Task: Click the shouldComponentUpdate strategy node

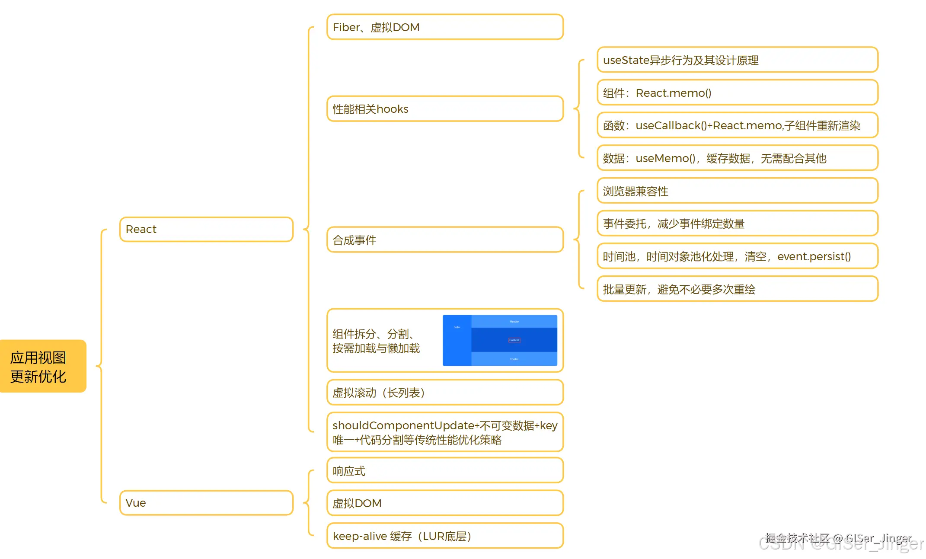Action: coord(444,432)
